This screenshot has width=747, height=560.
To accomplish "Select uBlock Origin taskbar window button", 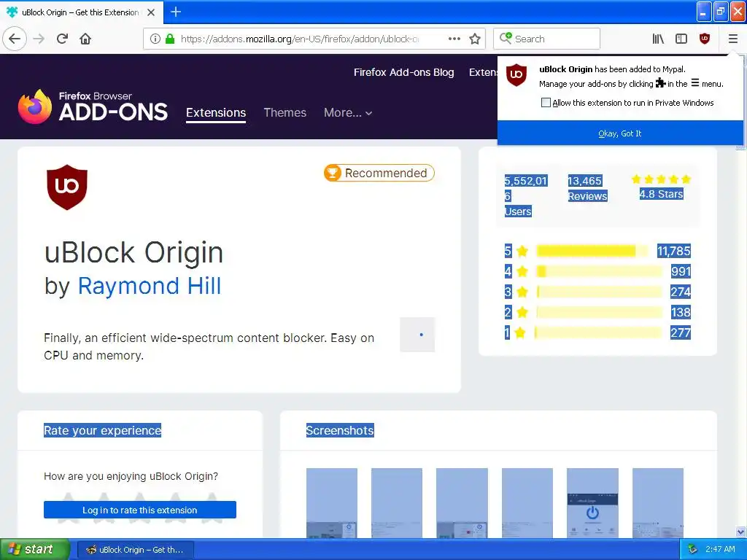I will pyautogui.click(x=135, y=550).
